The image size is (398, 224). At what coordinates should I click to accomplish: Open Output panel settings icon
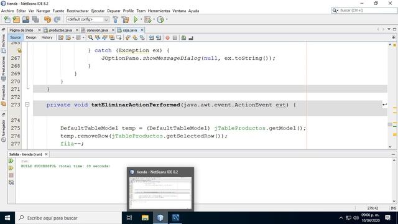click(11, 182)
